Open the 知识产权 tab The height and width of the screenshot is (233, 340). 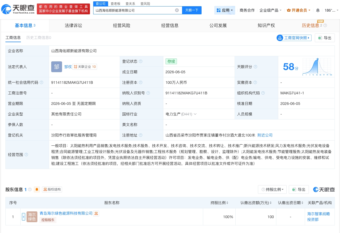point(266,25)
